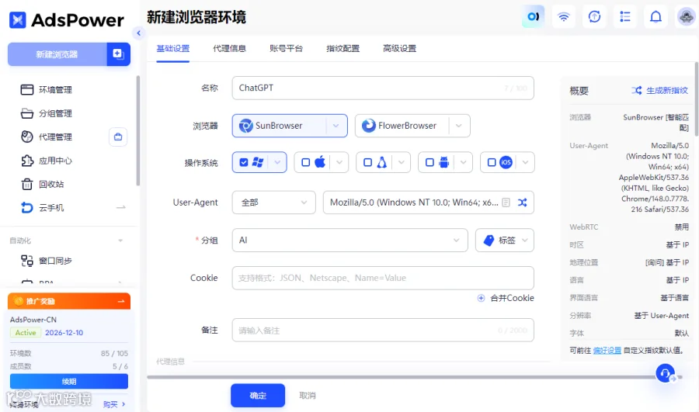The width and height of the screenshot is (699, 412).
Task: Switch to the 高级设置 tab
Action: click(x=399, y=49)
